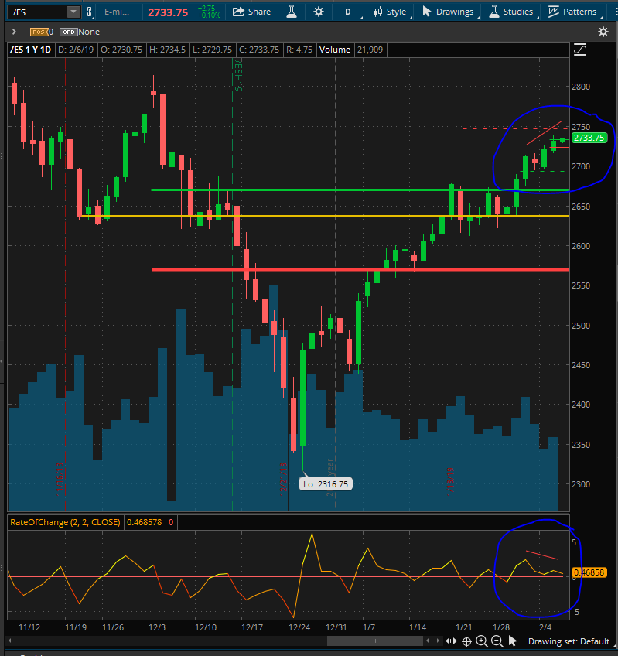This screenshot has width=618, height=656.
Task: Select the pointer cursor tool
Action: (513, 641)
